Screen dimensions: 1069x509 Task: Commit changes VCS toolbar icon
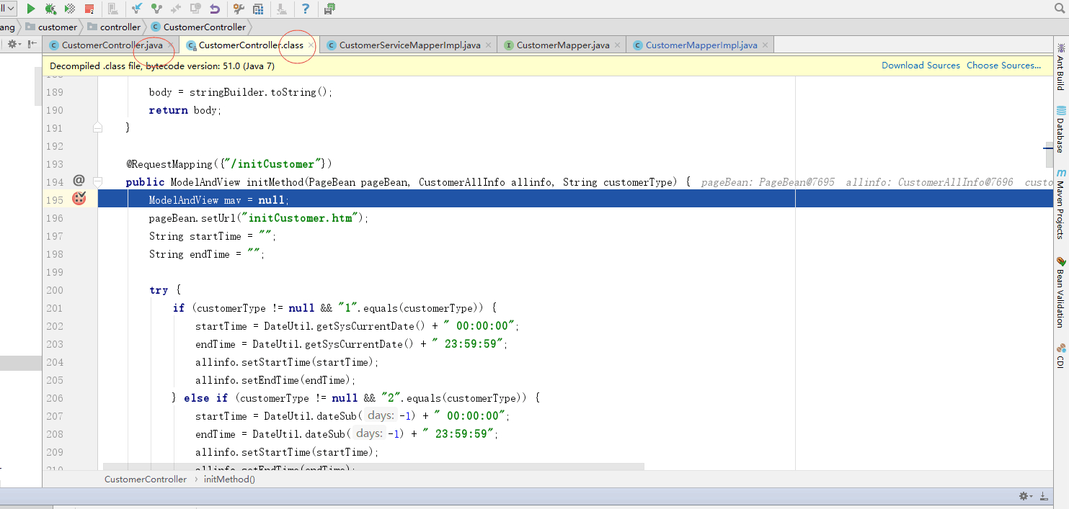[x=156, y=9]
